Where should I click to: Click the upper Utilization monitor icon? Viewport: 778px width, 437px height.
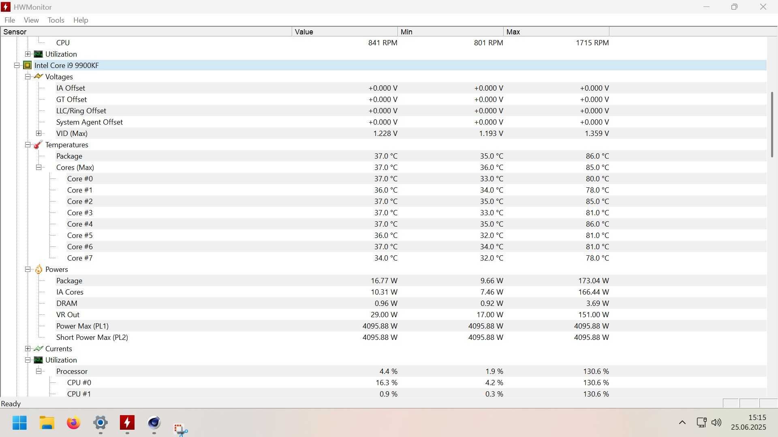pos(38,54)
